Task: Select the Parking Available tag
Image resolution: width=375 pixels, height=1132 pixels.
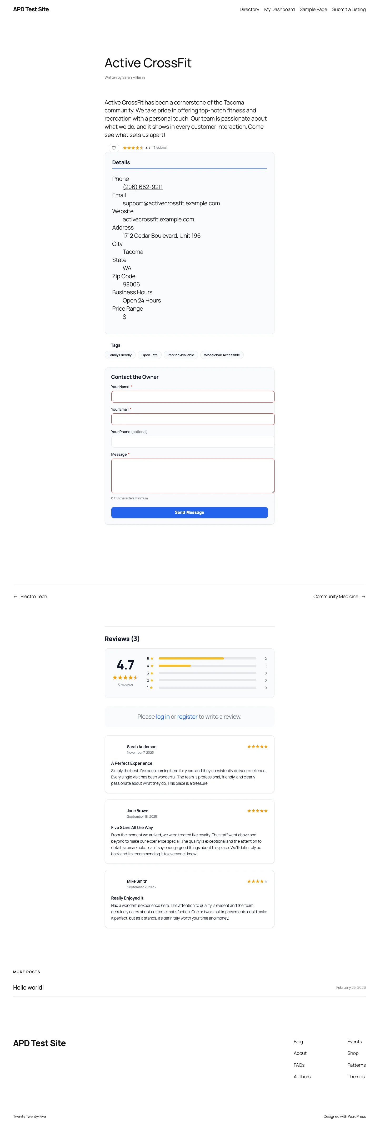Action: [x=181, y=355]
